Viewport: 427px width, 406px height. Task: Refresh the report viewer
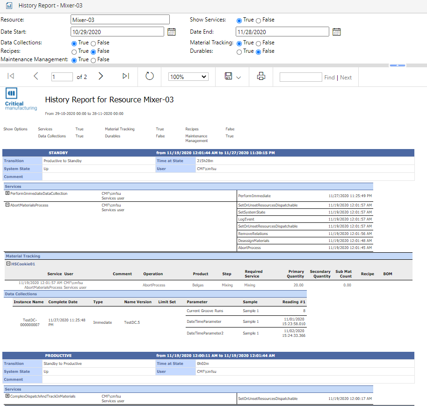pyautogui.click(x=150, y=77)
